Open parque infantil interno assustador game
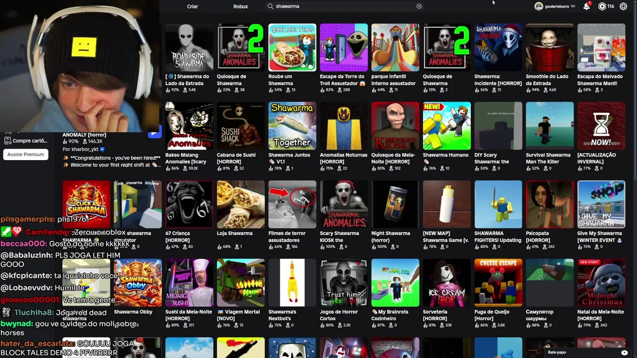 point(395,47)
